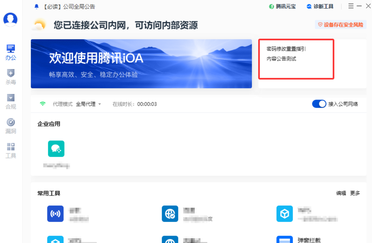The height and width of the screenshot is (243, 372).
Task: Open the 内容公告测试 notice
Action: (x=281, y=59)
